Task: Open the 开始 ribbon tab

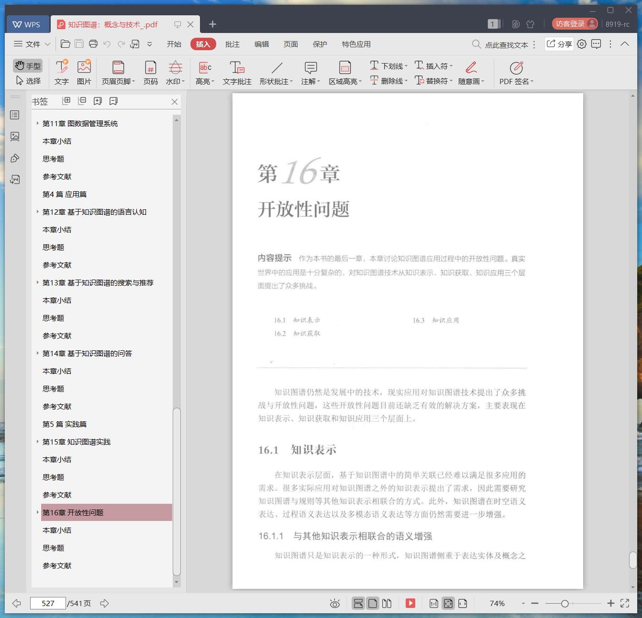Action: click(174, 44)
